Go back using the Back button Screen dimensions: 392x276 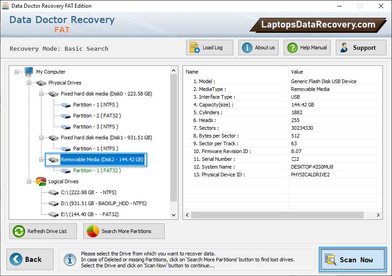coord(30,259)
